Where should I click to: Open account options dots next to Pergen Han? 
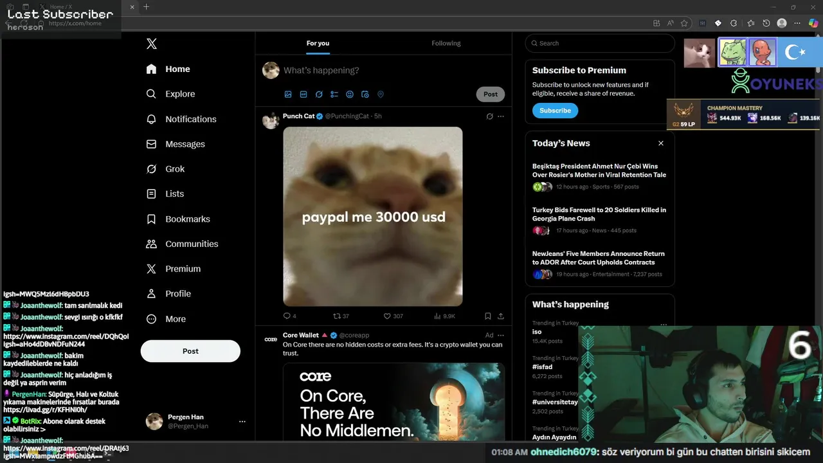click(242, 422)
